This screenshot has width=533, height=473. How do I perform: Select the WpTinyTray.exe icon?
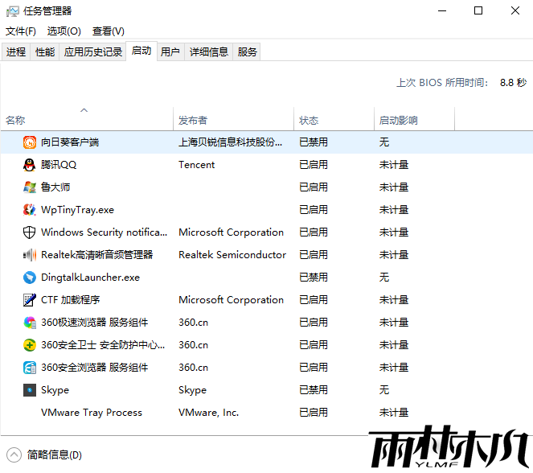[x=29, y=210]
